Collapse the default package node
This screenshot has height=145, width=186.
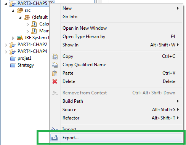point(20,18)
